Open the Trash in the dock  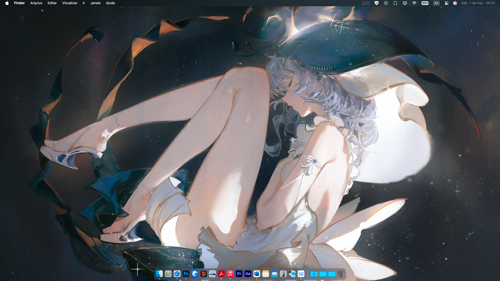click(x=340, y=274)
